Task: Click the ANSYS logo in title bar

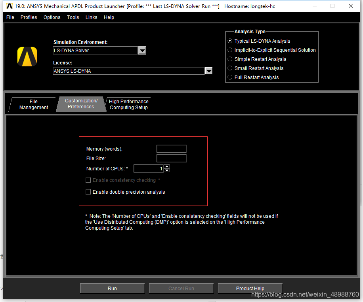Action: point(9,6)
